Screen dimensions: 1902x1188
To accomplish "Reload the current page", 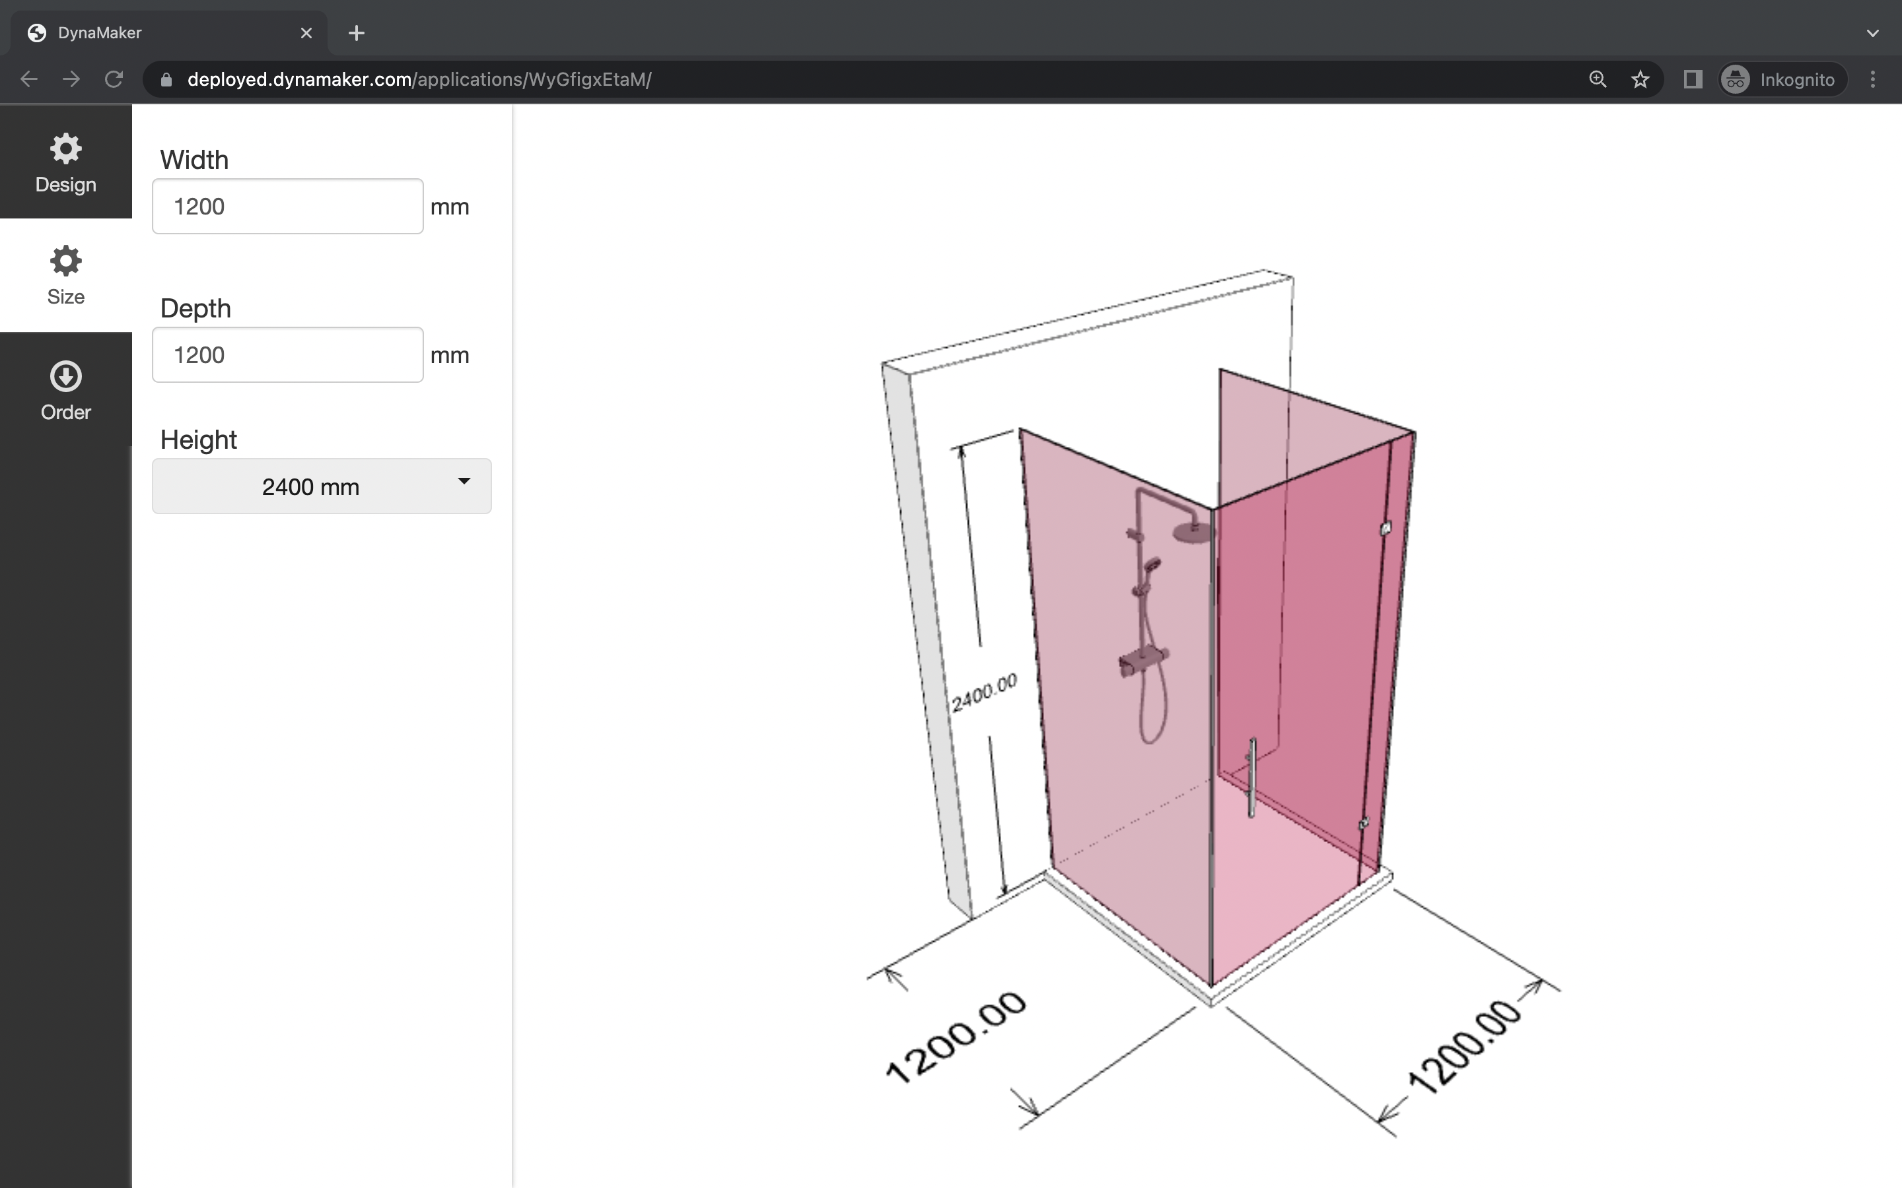I will [113, 79].
